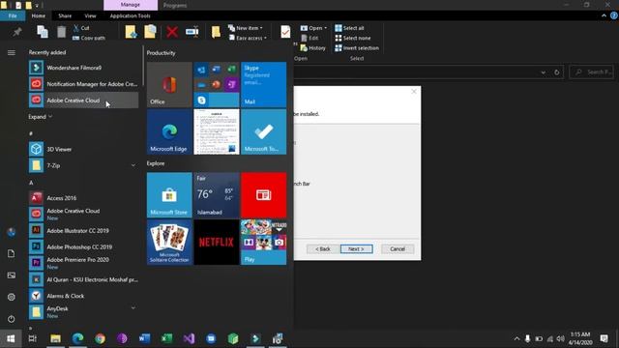Screen dimensions: 619x348
Task: Open the Play games folder tile
Action: tap(264, 243)
